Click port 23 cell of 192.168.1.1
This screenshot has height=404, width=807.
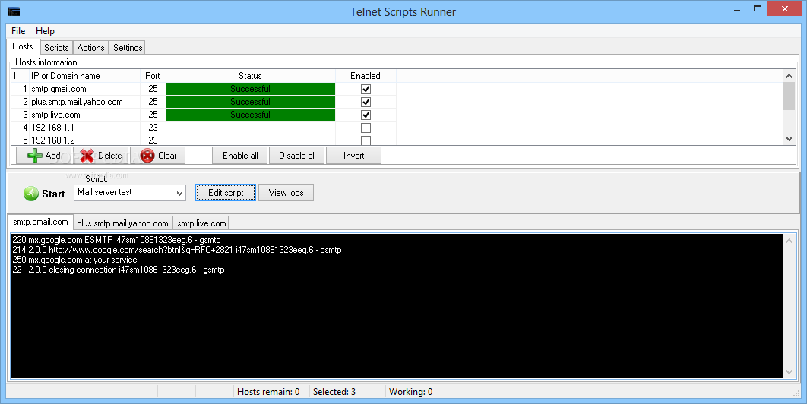coord(153,128)
